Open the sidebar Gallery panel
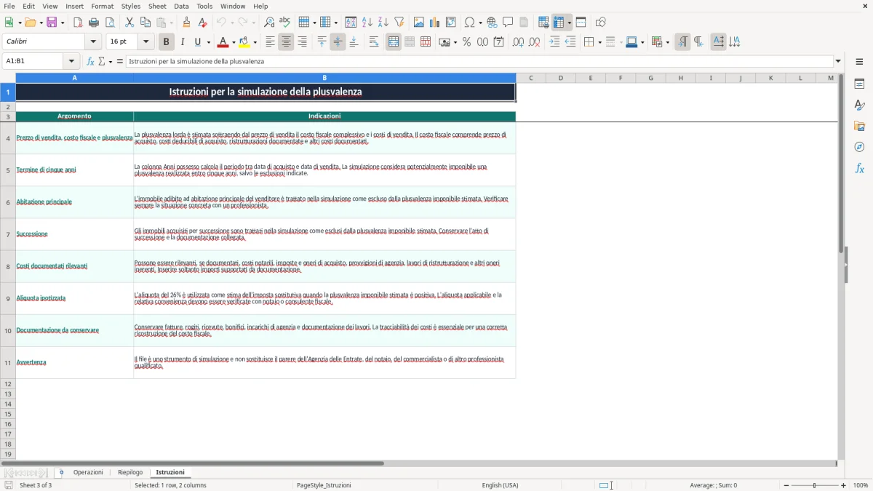Screen dimensions: 873x491 pos(859,127)
